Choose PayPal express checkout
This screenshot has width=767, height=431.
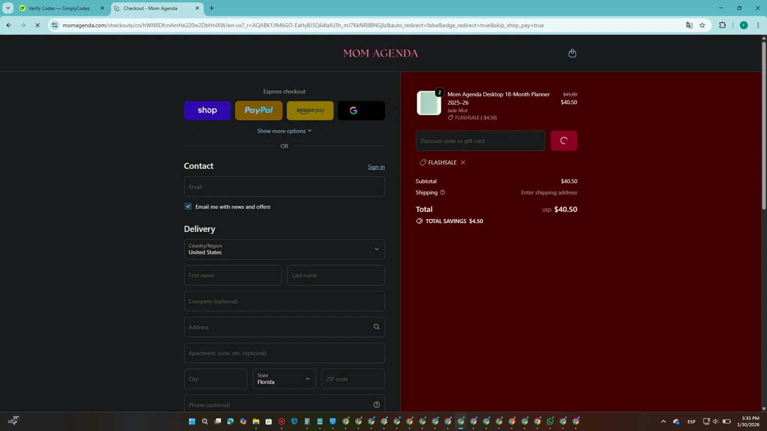pos(259,110)
